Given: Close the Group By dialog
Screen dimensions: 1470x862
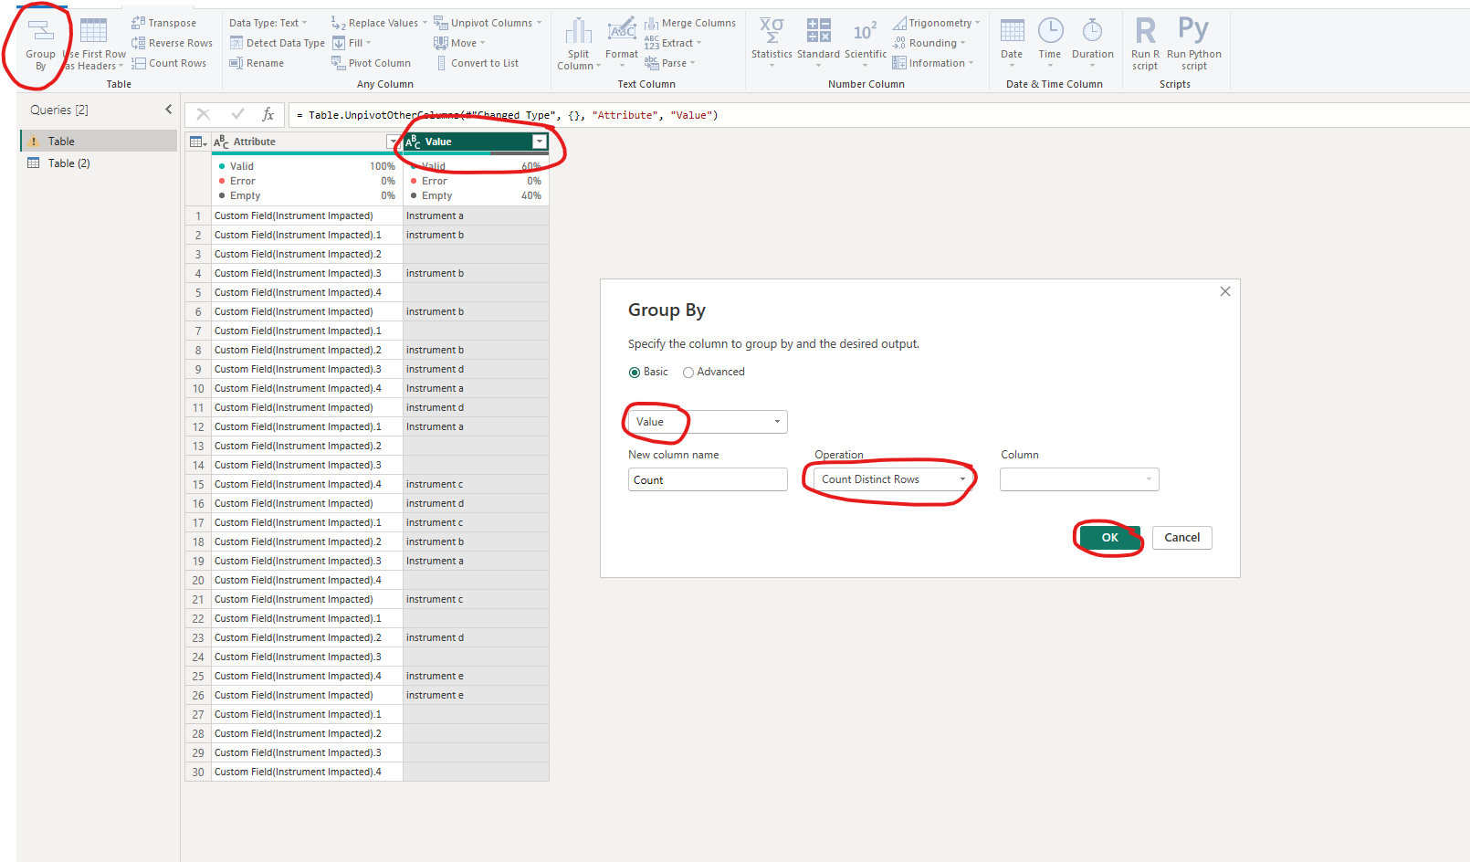Looking at the screenshot, I should pos(1225,291).
